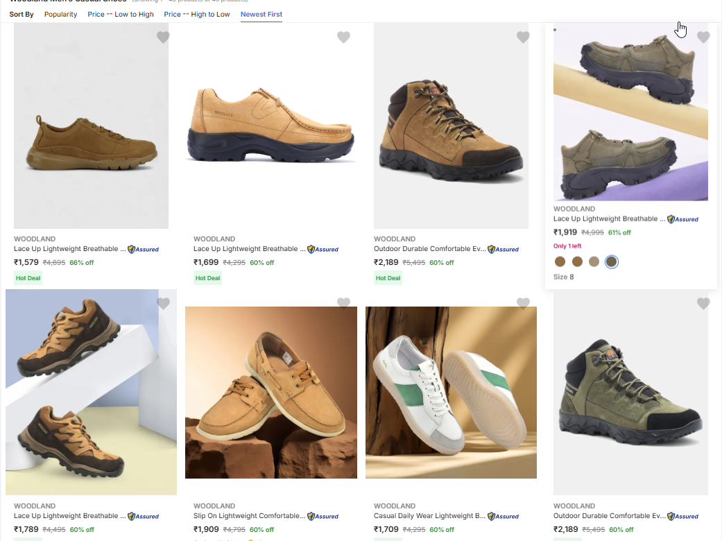The image size is (722, 541).
Task: Click the Casual Daily Wear Lightweight title
Action: coord(429,516)
